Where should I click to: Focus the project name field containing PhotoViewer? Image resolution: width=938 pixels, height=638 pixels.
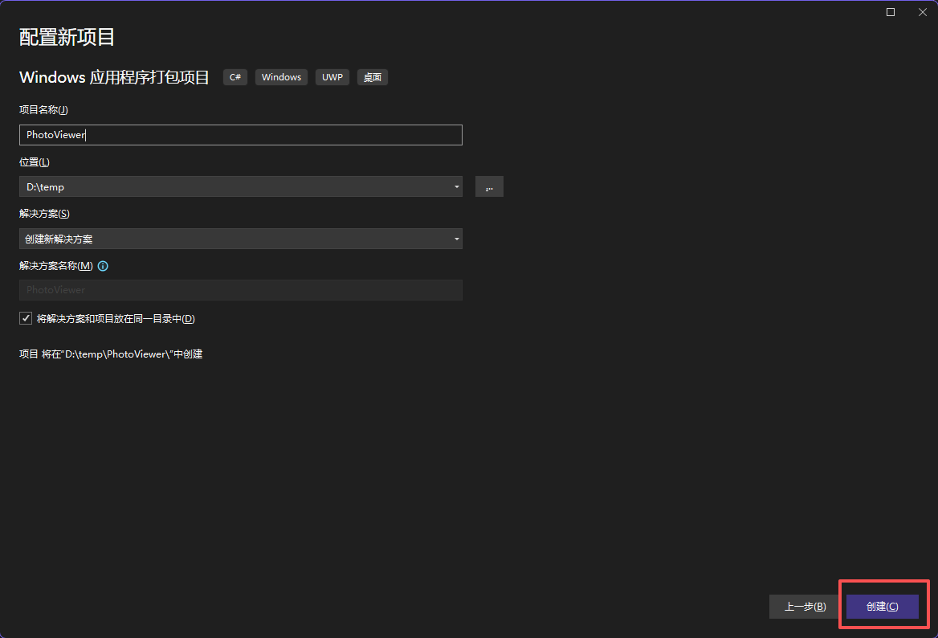click(x=240, y=135)
